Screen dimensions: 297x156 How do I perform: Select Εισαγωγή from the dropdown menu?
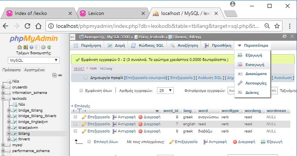pyautogui.click(x=252, y=65)
